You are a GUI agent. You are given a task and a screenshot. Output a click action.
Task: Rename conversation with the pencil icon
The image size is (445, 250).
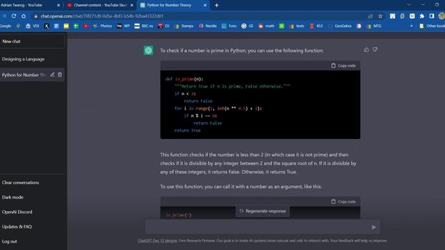click(52, 74)
